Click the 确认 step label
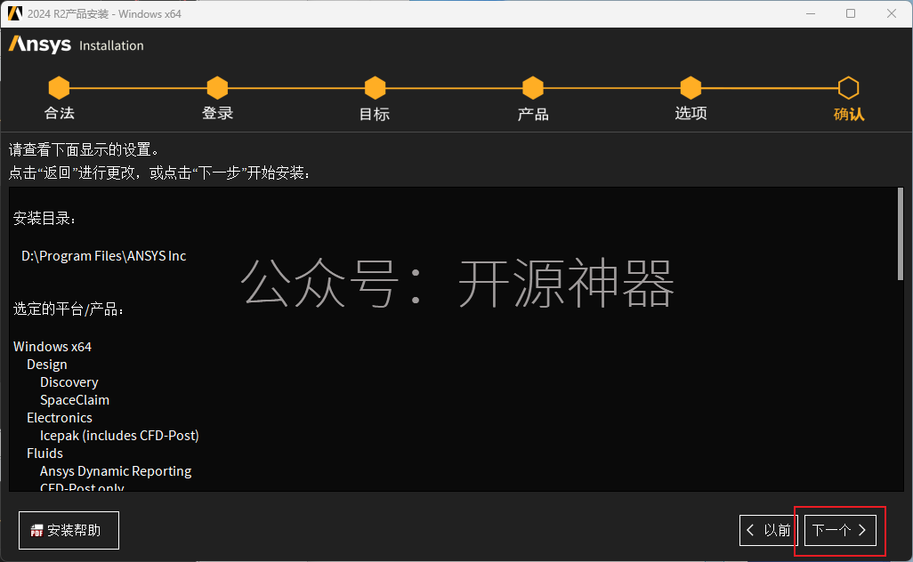The width and height of the screenshot is (913, 562). coord(849,114)
